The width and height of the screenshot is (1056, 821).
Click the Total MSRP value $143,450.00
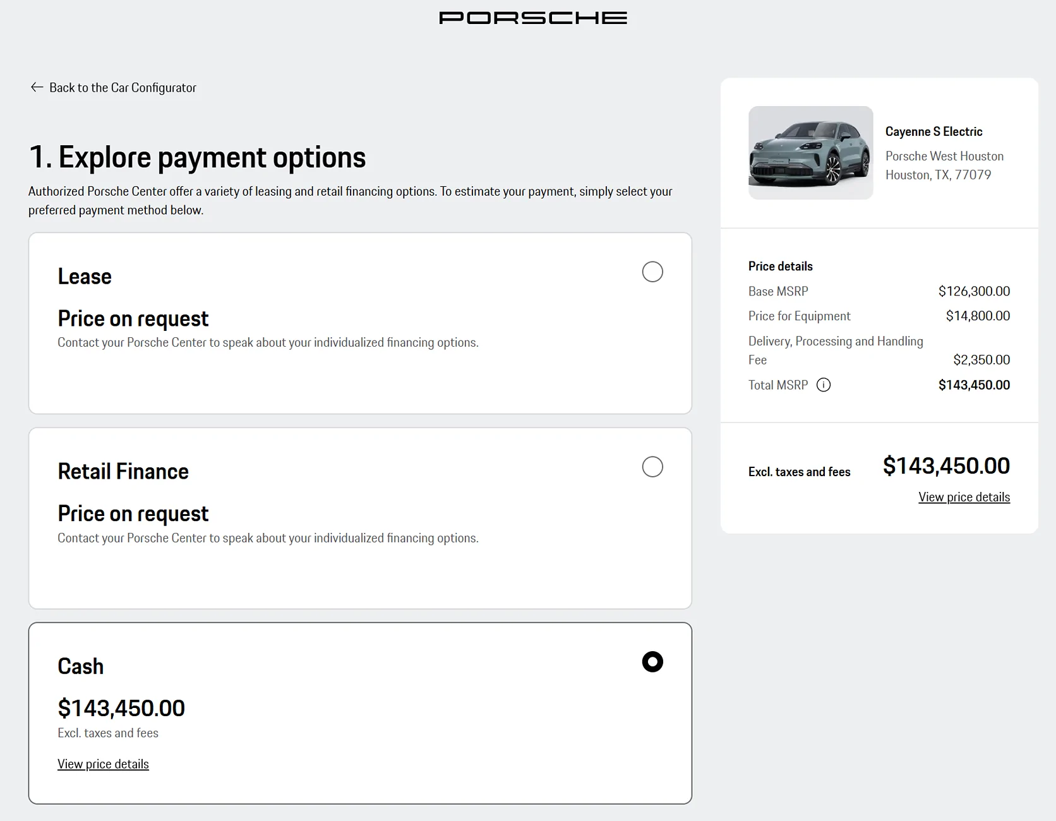[974, 385]
